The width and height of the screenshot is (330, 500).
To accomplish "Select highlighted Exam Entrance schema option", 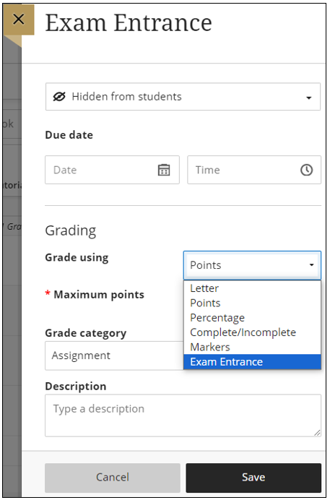I will 252,361.
